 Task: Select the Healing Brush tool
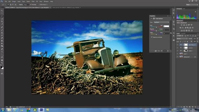tap(2, 27)
